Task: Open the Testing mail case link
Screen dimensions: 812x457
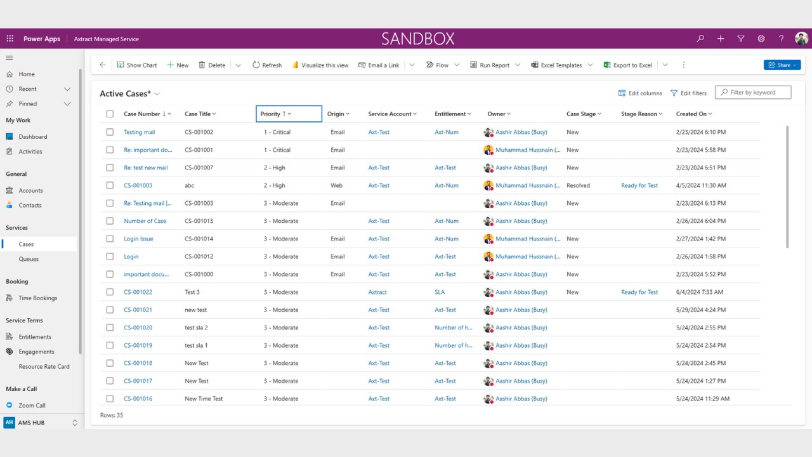Action: pos(139,132)
